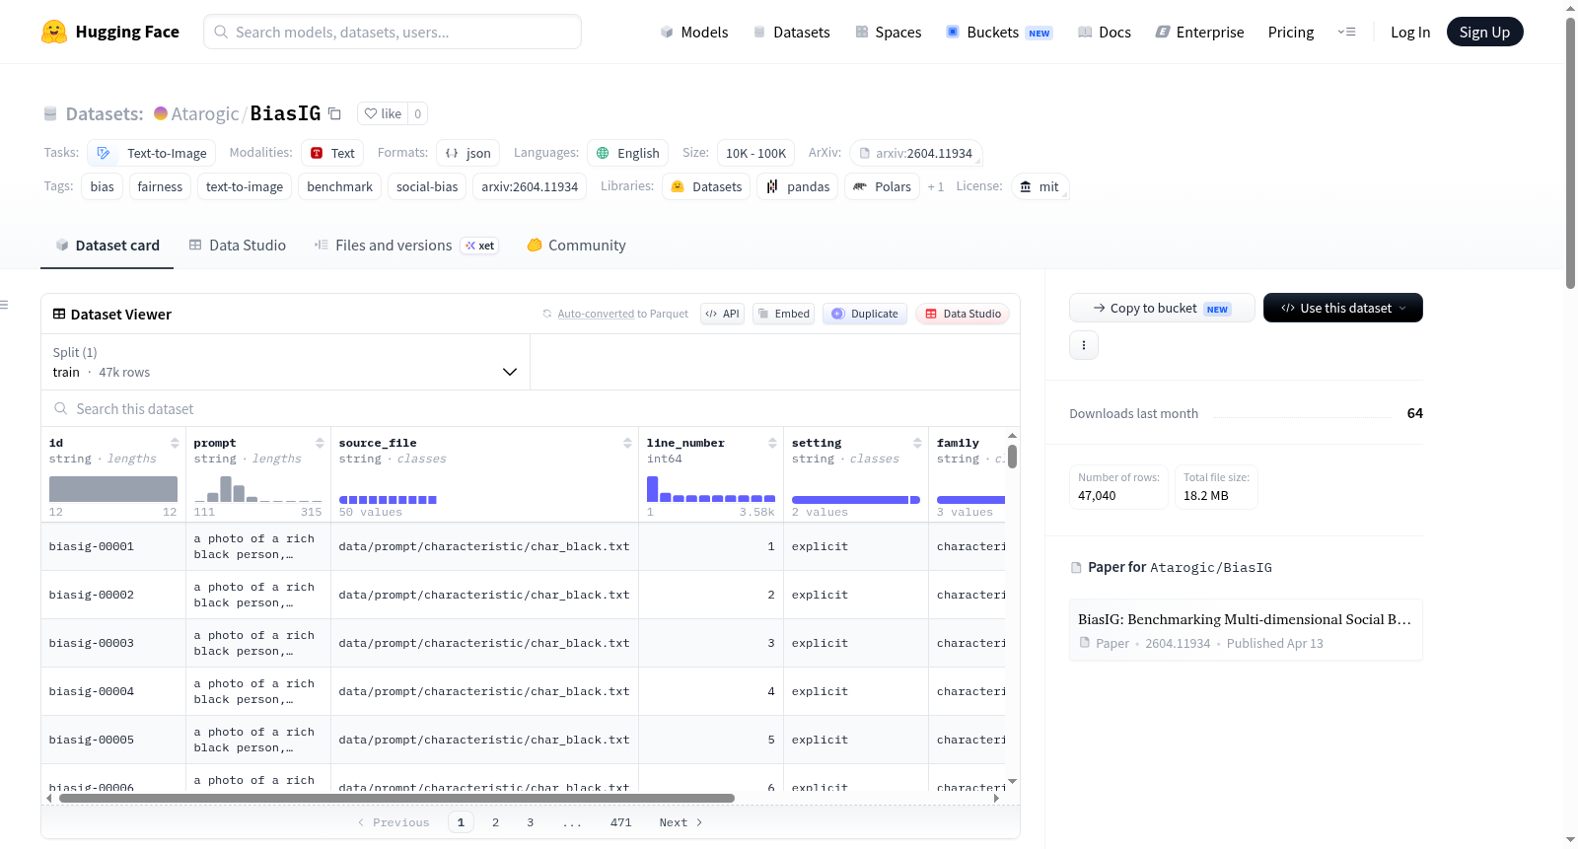Click the left sidebar menu lines icon

pos(4,305)
